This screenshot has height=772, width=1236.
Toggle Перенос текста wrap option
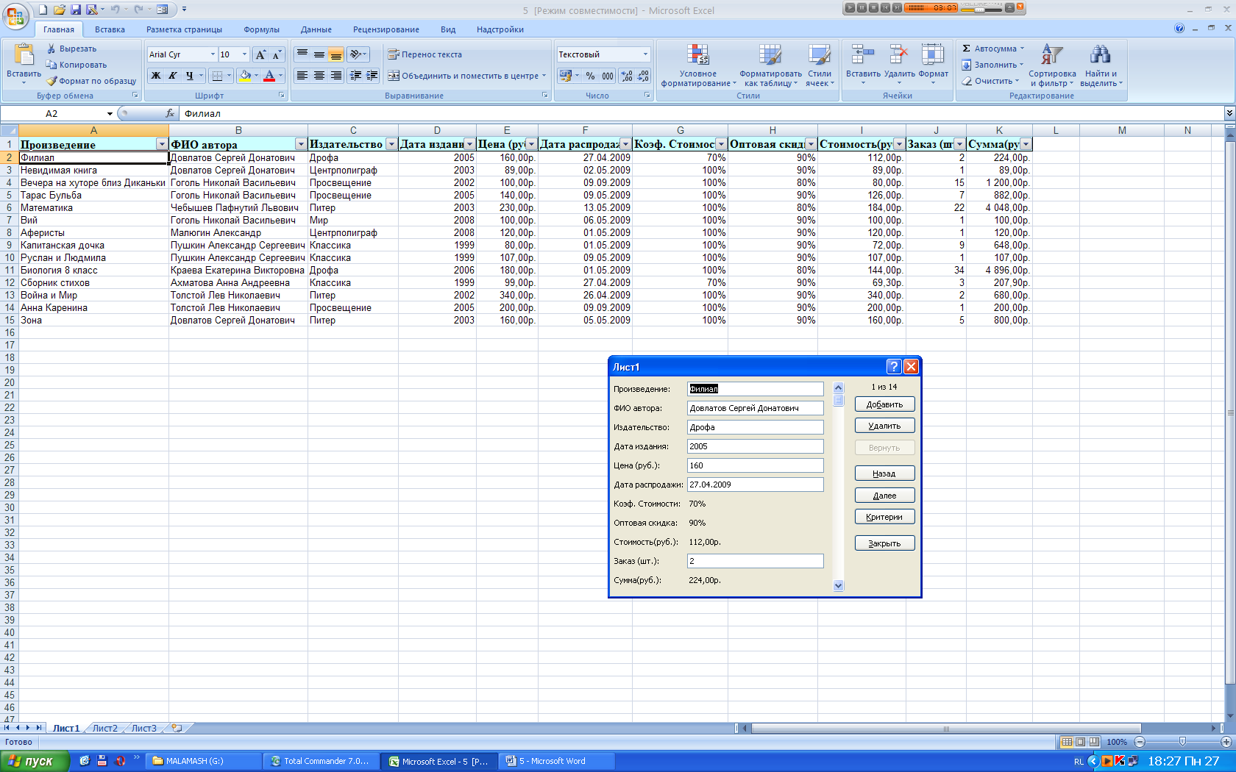click(x=425, y=54)
